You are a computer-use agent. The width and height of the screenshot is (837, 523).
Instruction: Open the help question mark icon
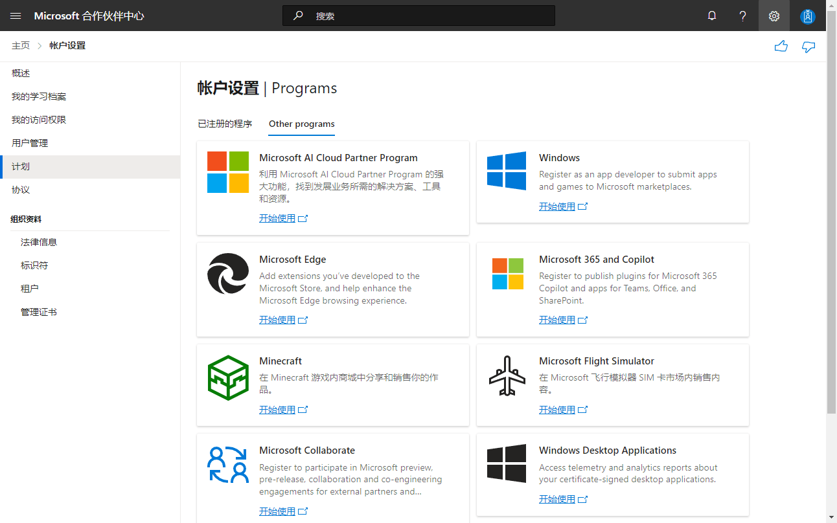tap(743, 16)
